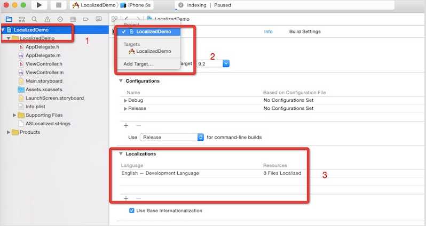This screenshot has width=426, height=226.
Task: Stop the running build
Action: coord(59,5)
